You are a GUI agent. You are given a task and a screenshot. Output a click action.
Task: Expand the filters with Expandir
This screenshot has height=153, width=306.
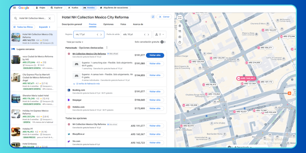point(45,27)
